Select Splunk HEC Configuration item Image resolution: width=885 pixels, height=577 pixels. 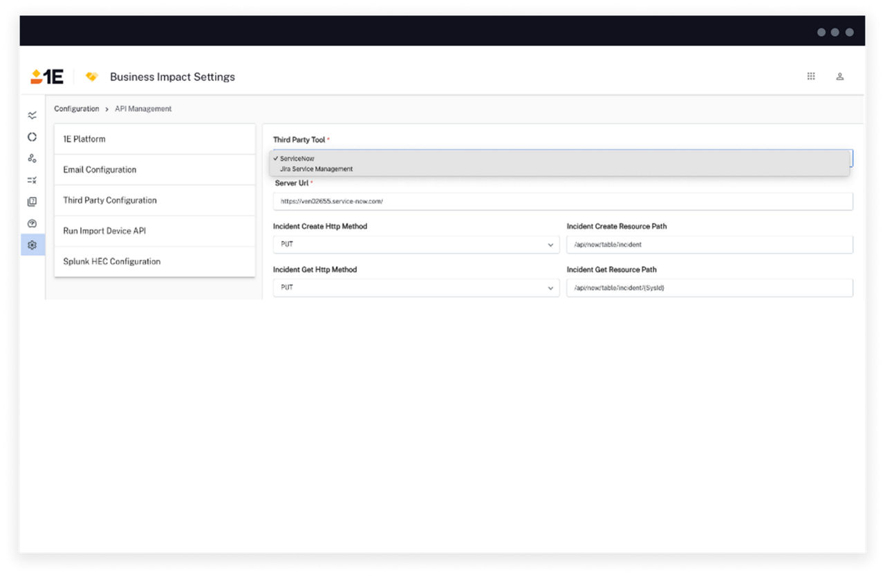tap(155, 261)
